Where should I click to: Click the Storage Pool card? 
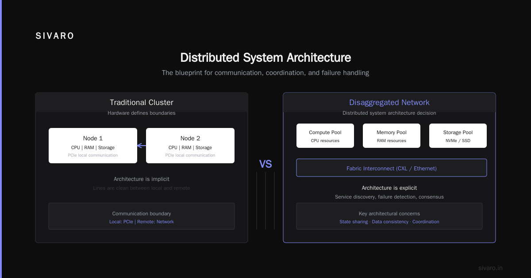point(458,135)
